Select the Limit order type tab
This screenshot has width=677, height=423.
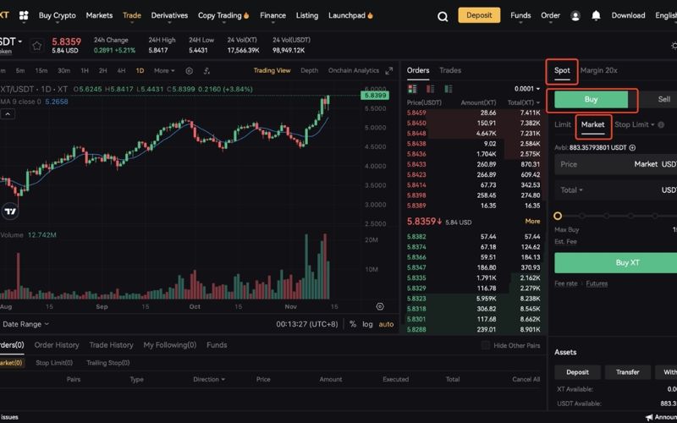tap(563, 124)
